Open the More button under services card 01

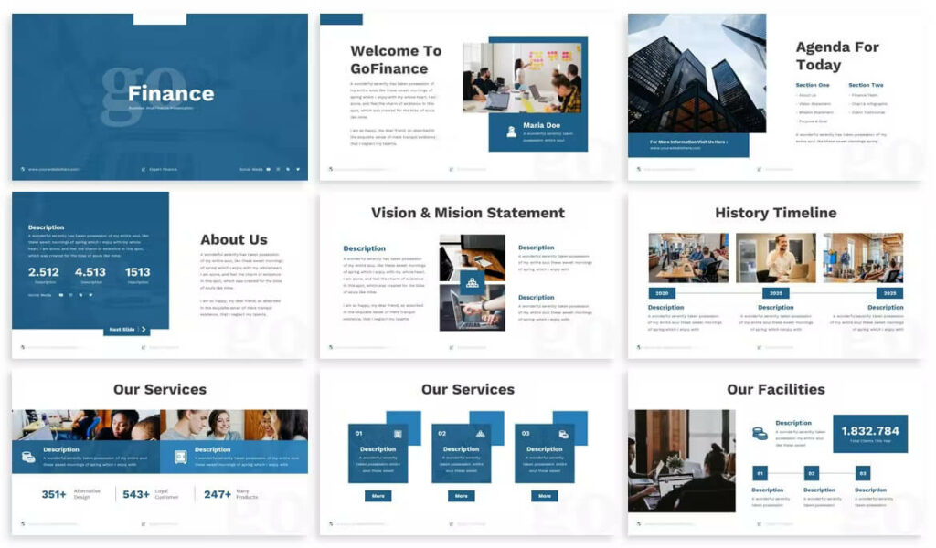click(378, 496)
